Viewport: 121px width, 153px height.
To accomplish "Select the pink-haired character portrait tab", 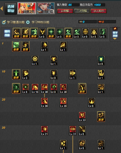I will point(46,8).
